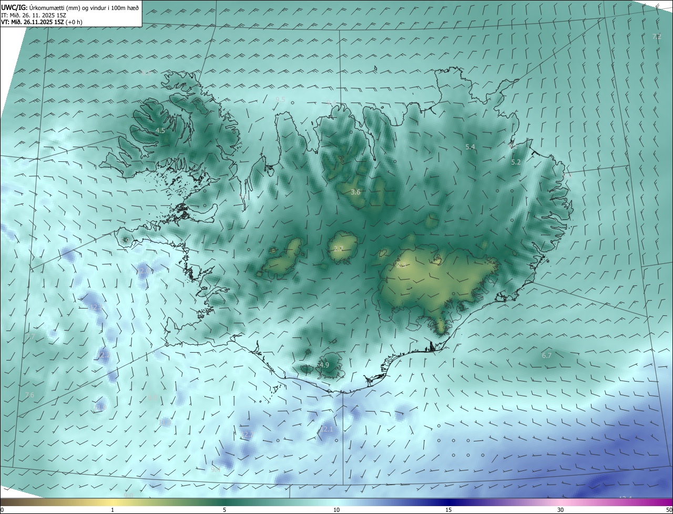Click the colour scale tick label 30

pos(560,510)
